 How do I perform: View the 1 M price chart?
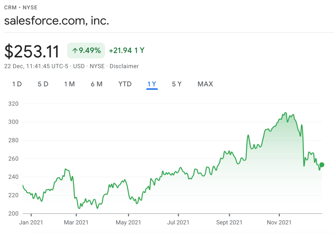point(70,84)
